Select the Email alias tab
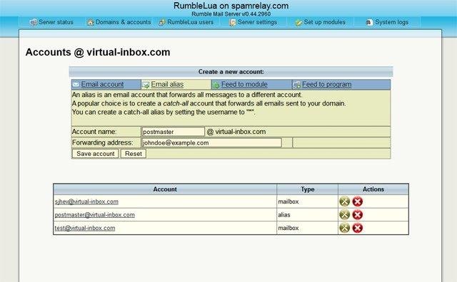 (x=167, y=85)
